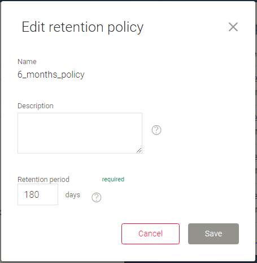Close the Edit retention policy dialog
This screenshot has height=263, width=257.
point(233,27)
